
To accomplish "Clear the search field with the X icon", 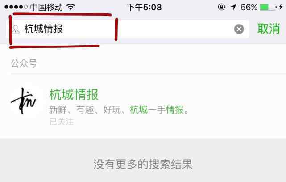I will [239, 29].
